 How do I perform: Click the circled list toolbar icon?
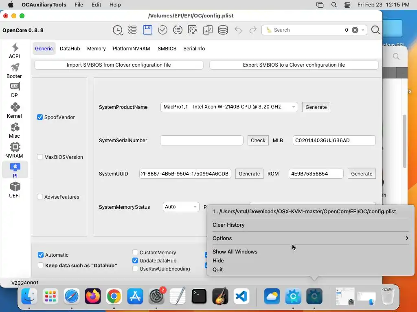point(178,30)
